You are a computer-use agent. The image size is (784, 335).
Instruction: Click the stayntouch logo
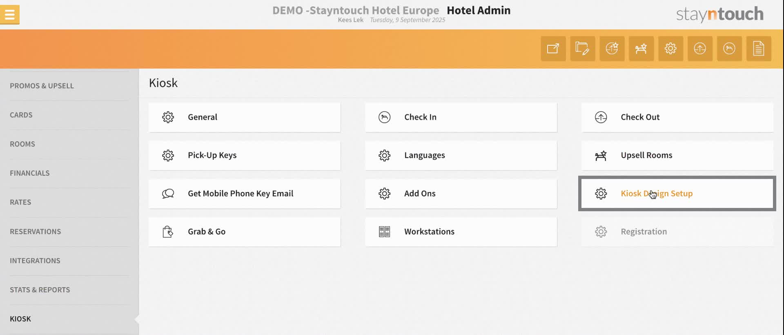(720, 14)
